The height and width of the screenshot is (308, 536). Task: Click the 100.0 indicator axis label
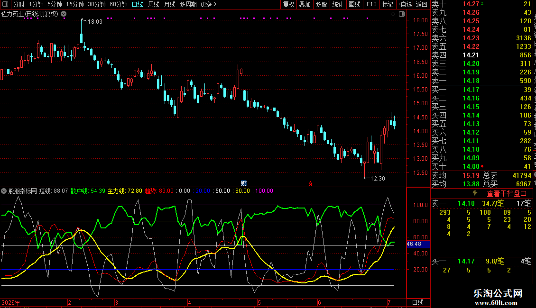click(420, 205)
